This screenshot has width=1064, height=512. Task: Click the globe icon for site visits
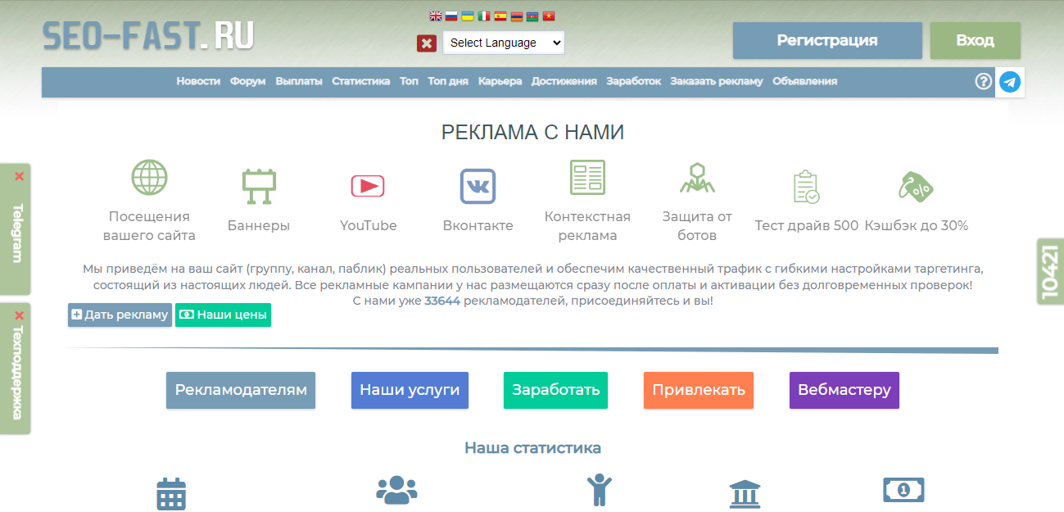(149, 177)
